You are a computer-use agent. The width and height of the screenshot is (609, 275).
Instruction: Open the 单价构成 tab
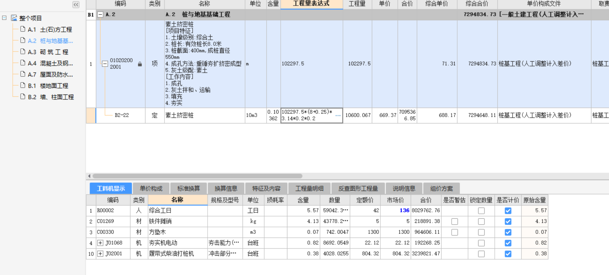151,188
